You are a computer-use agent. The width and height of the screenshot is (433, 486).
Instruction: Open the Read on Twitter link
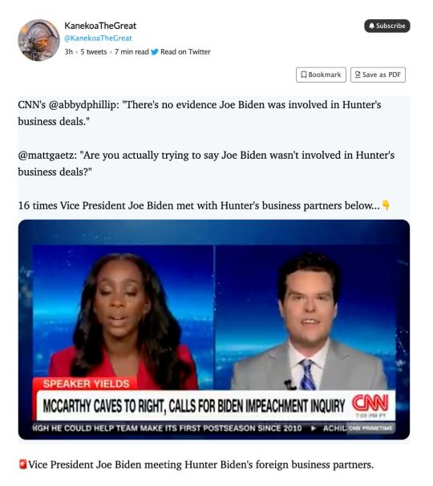tap(185, 52)
